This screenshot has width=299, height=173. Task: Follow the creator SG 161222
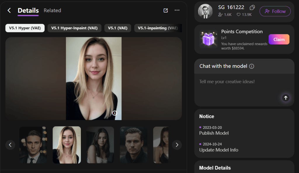pos(275,11)
